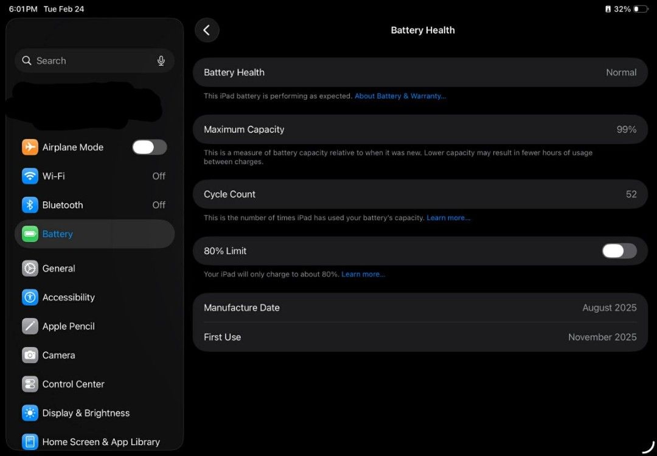Open Camera settings label

58,355
